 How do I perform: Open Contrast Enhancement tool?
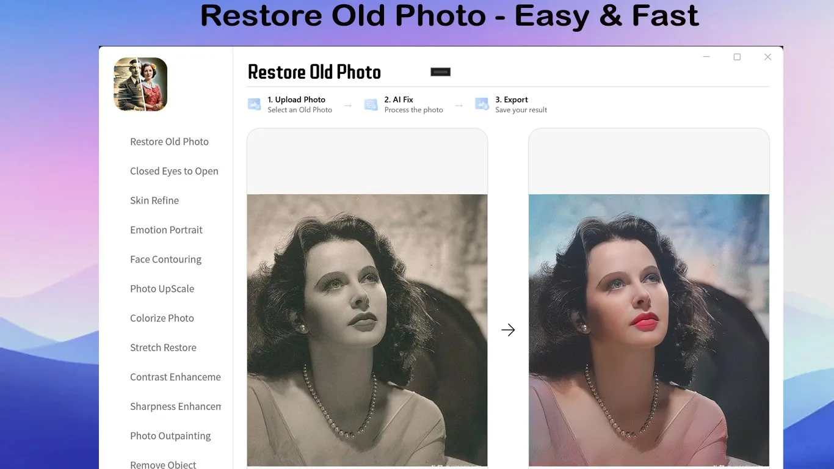click(x=175, y=377)
